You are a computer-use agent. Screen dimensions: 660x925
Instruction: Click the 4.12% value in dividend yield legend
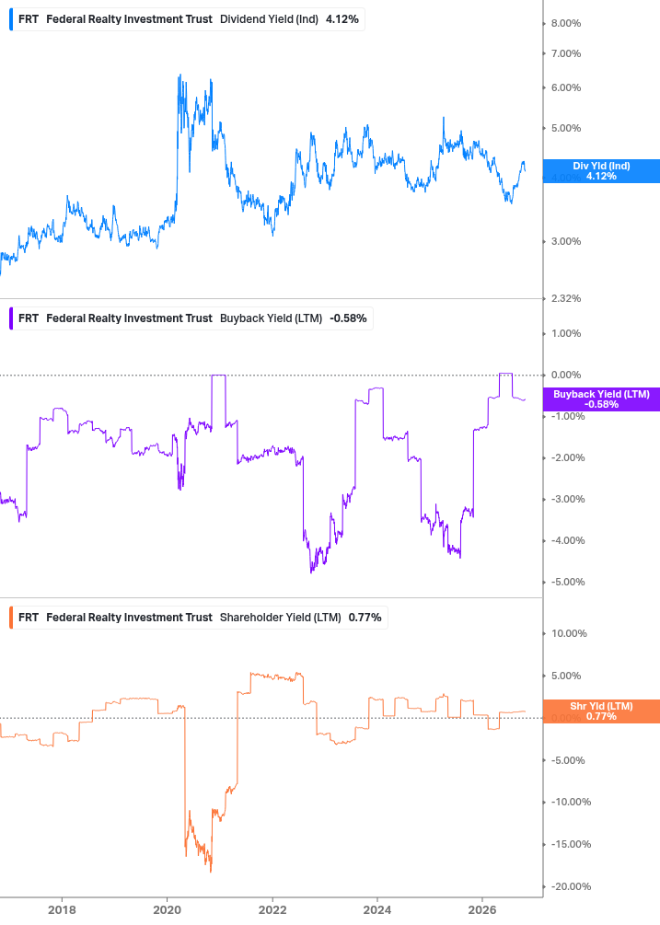(x=342, y=19)
